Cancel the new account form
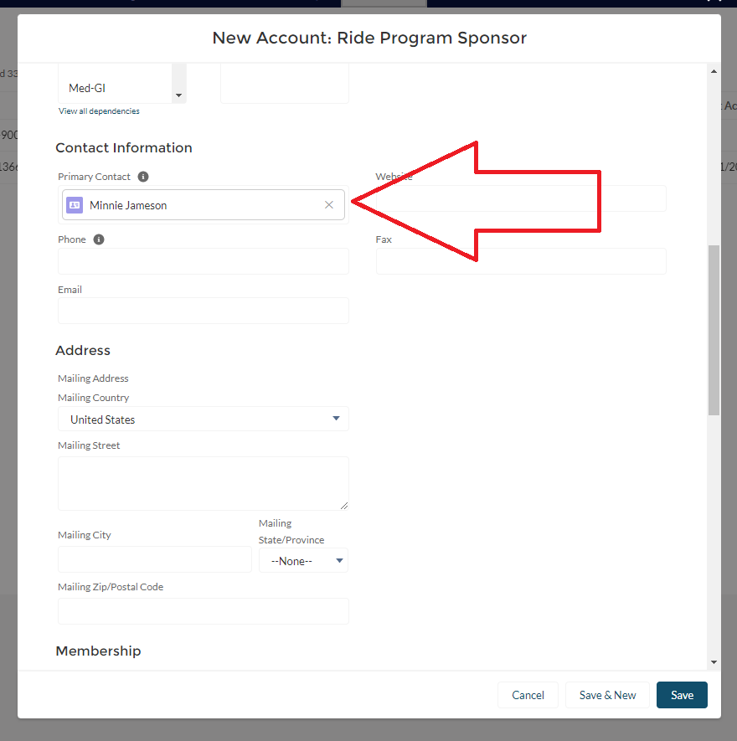The image size is (737, 741). (x=528, y=695)
